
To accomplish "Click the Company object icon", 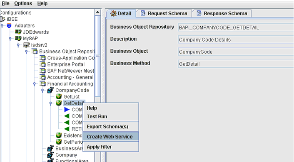I will pyautogui.click(x=50, y=155).
